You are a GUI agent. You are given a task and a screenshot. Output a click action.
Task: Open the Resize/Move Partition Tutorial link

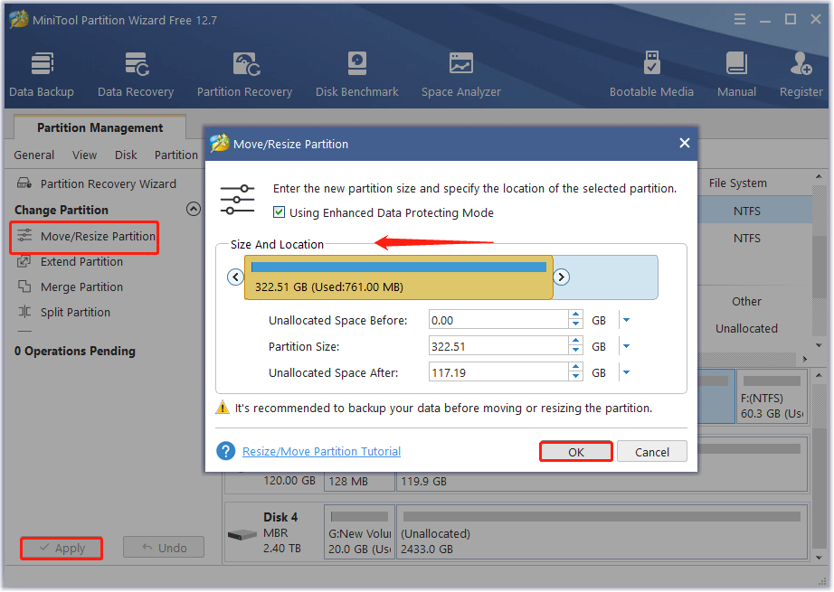click(x=321, y=451)
